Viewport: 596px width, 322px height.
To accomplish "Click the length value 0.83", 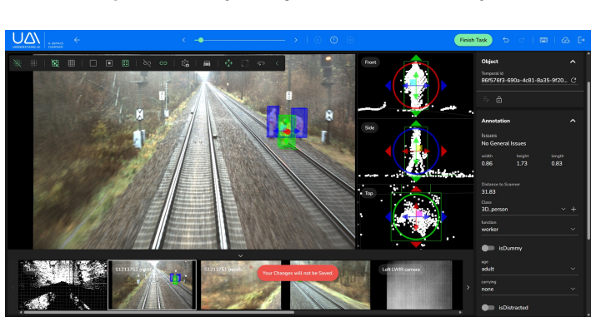I will coord(557,163).
